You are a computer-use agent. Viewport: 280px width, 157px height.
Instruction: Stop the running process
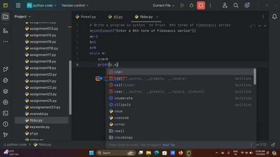click(x=201, y=5)
